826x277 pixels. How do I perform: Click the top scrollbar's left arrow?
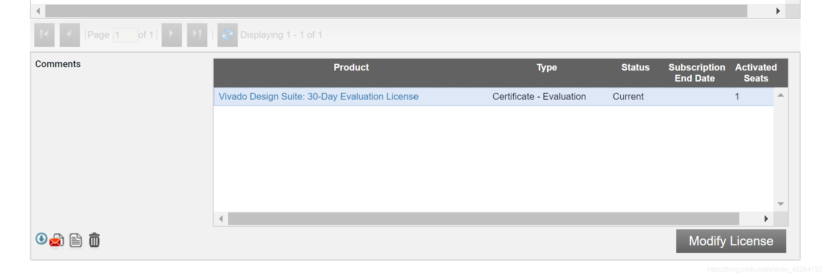tap(38, 11)
